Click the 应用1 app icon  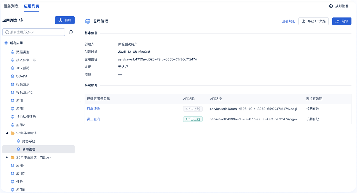[13, 109]
